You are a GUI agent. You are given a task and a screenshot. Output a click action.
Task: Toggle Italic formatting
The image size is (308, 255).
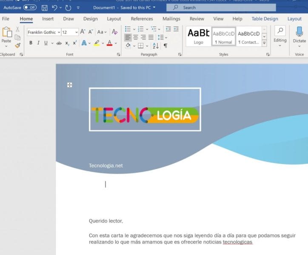tap(38, 43)
